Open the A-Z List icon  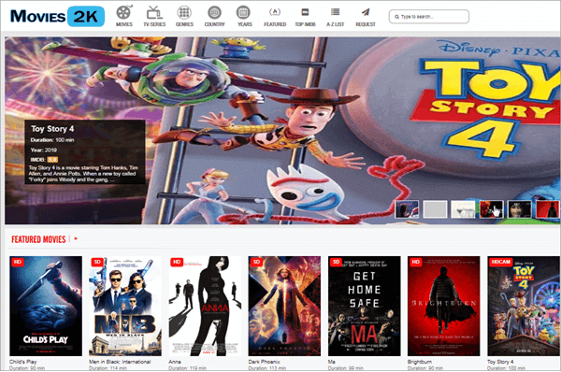click(x=336, y=12)
